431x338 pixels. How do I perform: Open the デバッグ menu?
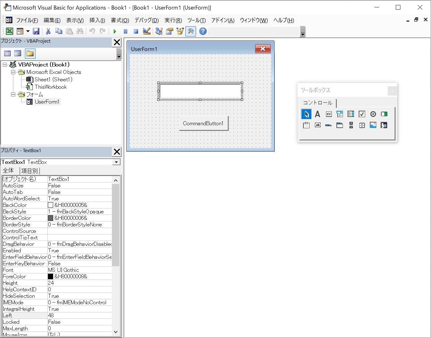coord(146,20)
